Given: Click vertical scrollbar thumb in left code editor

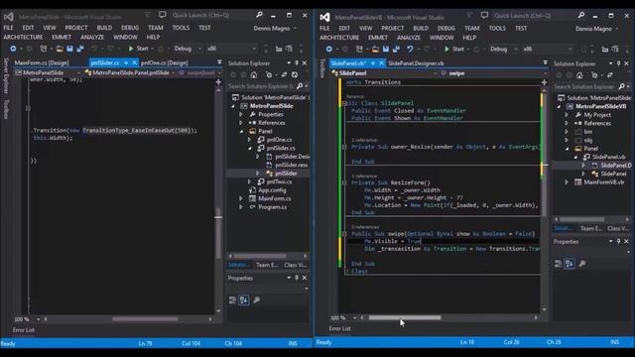Looking at the screenshot, I should coord(218,234).
